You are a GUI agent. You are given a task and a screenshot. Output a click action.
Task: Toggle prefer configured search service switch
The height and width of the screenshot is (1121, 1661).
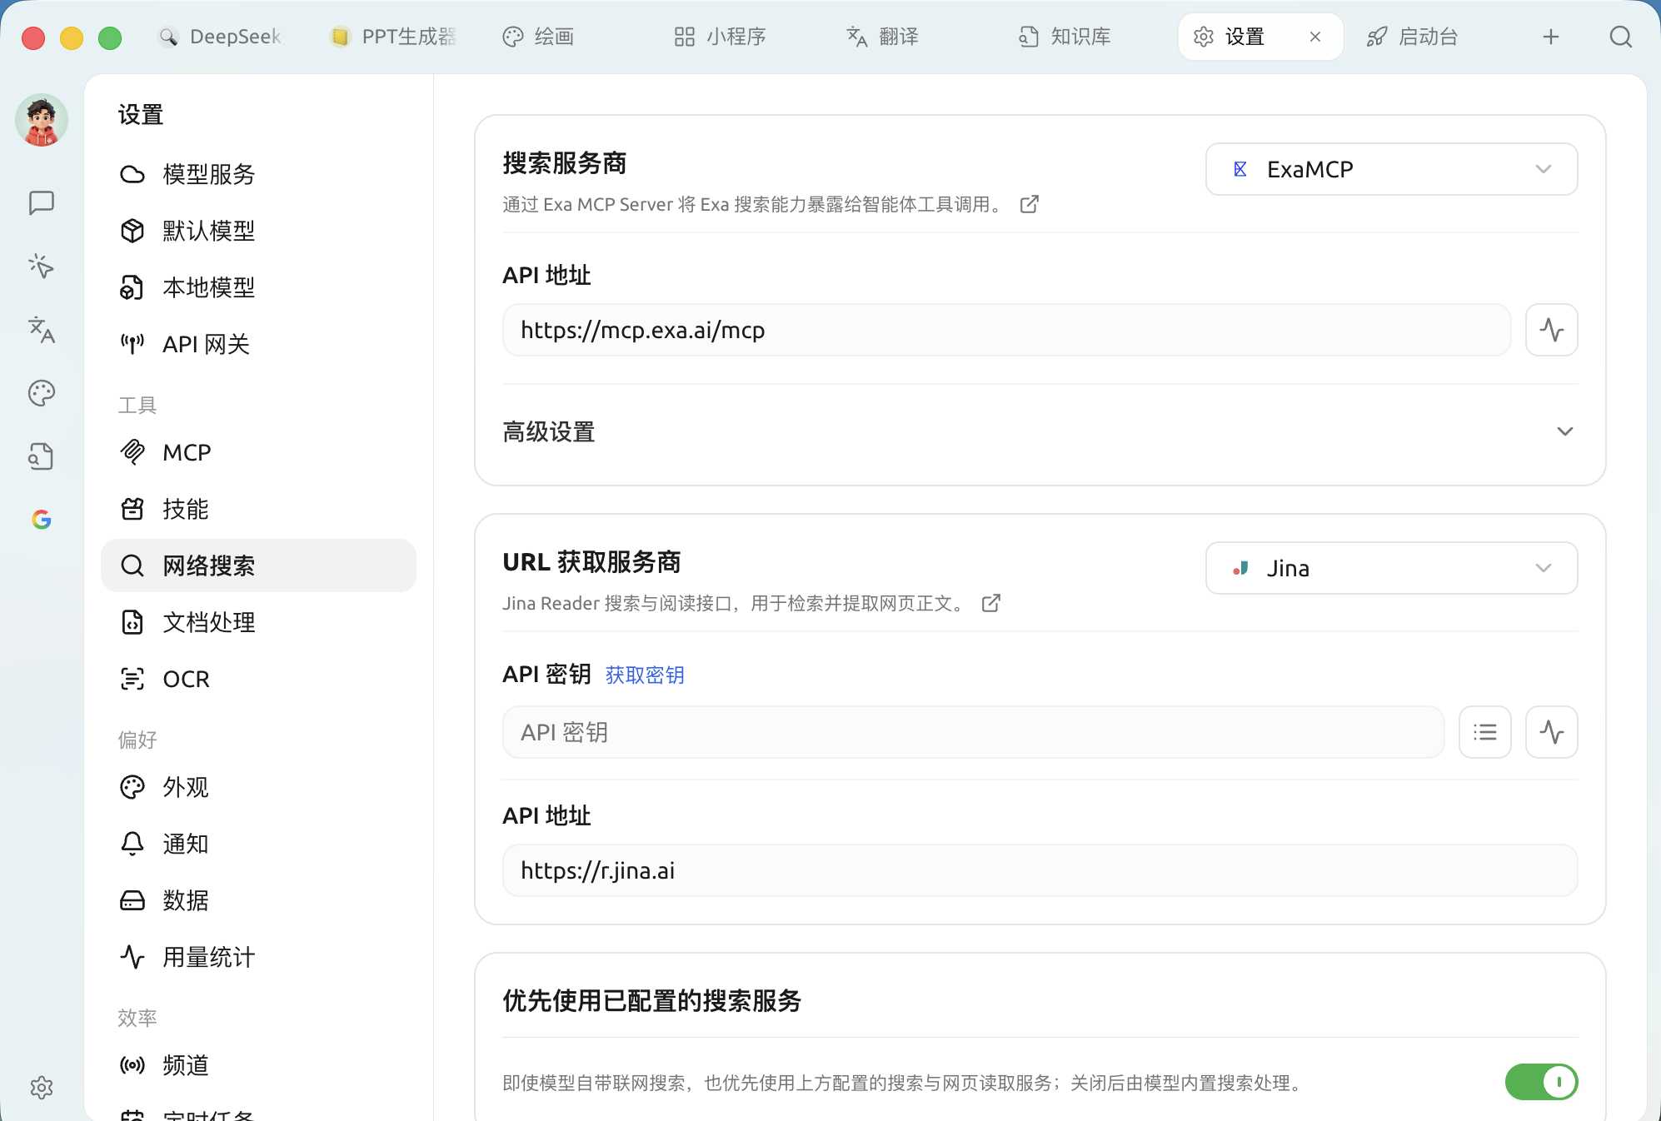[x=1541, y=1082]
